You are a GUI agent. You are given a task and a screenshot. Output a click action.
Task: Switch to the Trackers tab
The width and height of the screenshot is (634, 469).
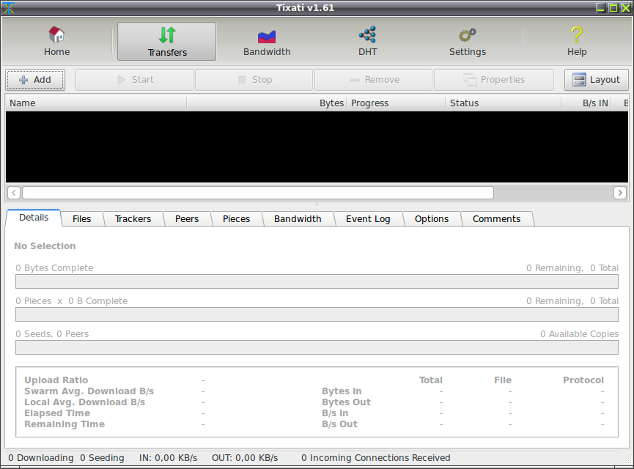click(x=133, y=218)
